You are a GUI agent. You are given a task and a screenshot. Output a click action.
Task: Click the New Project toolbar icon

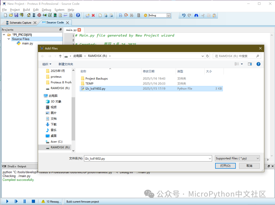point(5,15)
